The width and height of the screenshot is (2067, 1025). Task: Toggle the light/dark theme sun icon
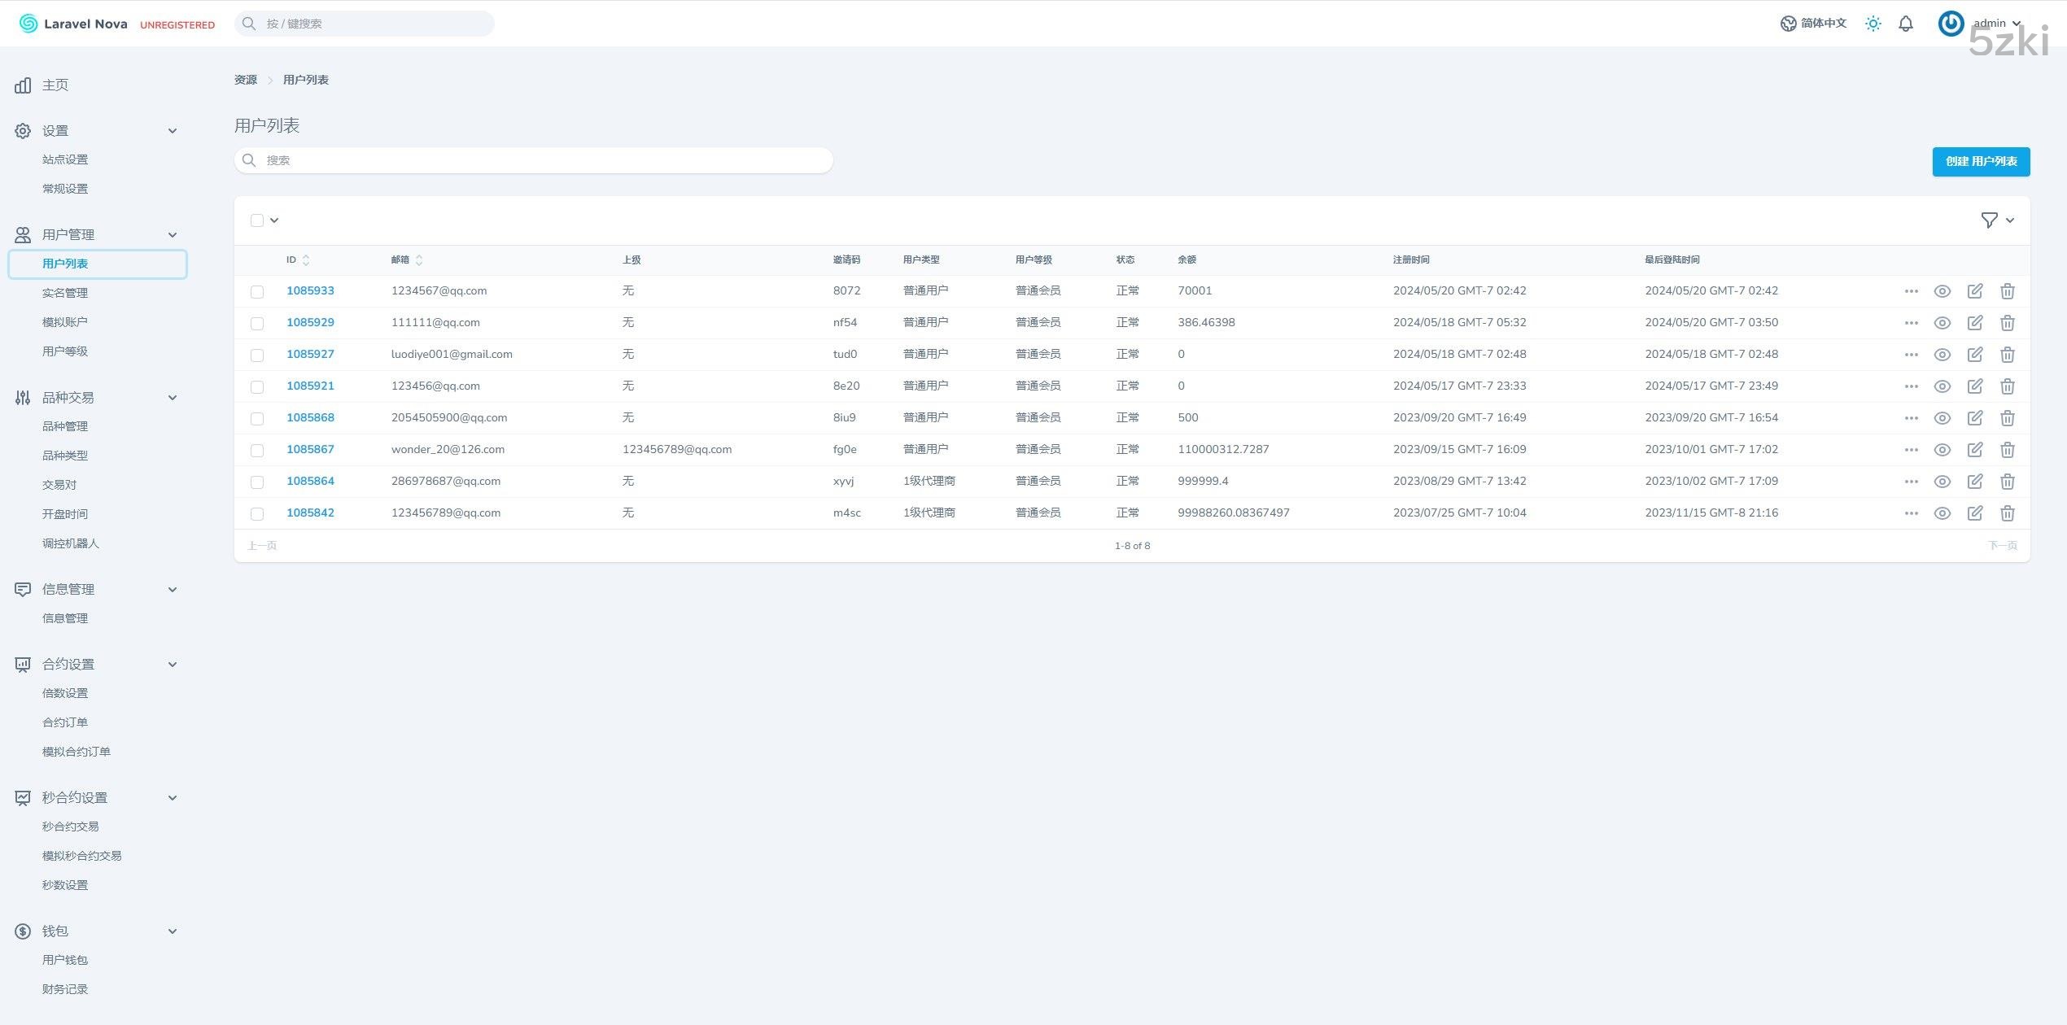[x=1873, y=24]
